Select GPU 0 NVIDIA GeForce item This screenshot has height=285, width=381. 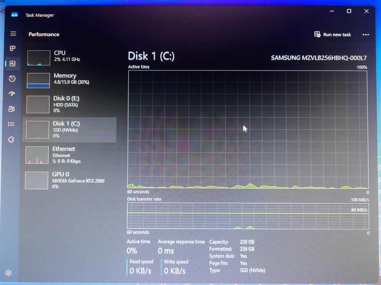click(69, 180)
